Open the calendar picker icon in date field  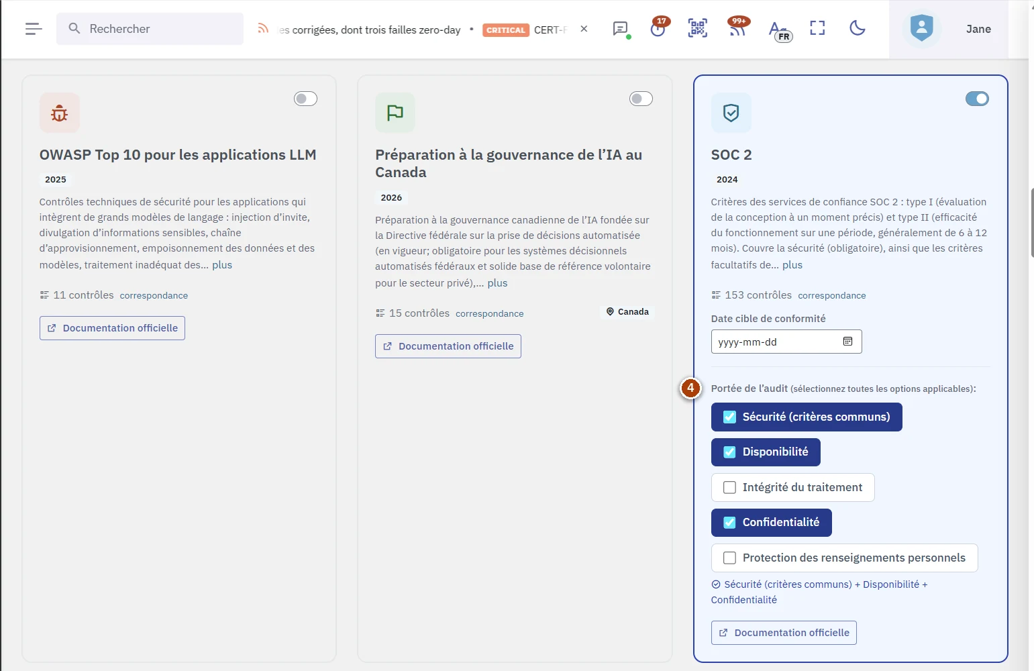click(x=848, y=342)
